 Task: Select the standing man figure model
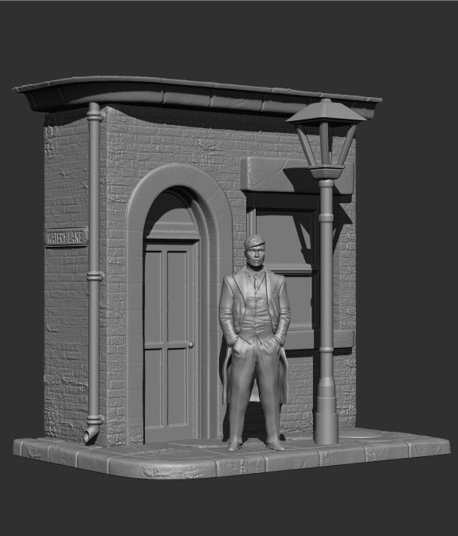pyautogui.click(x=255, y=342)
